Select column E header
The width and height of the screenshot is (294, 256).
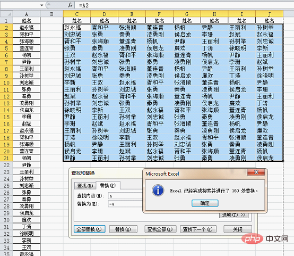click(132, 14)
